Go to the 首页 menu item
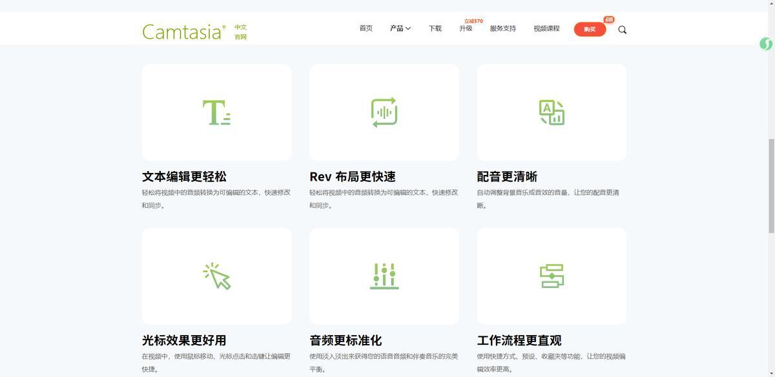Screen dimensions: 775x377 (366, 28)
